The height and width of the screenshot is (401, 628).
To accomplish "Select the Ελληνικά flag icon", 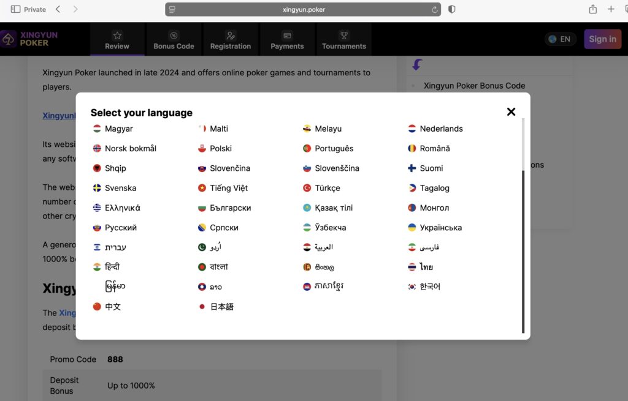I will pos(97,208).
